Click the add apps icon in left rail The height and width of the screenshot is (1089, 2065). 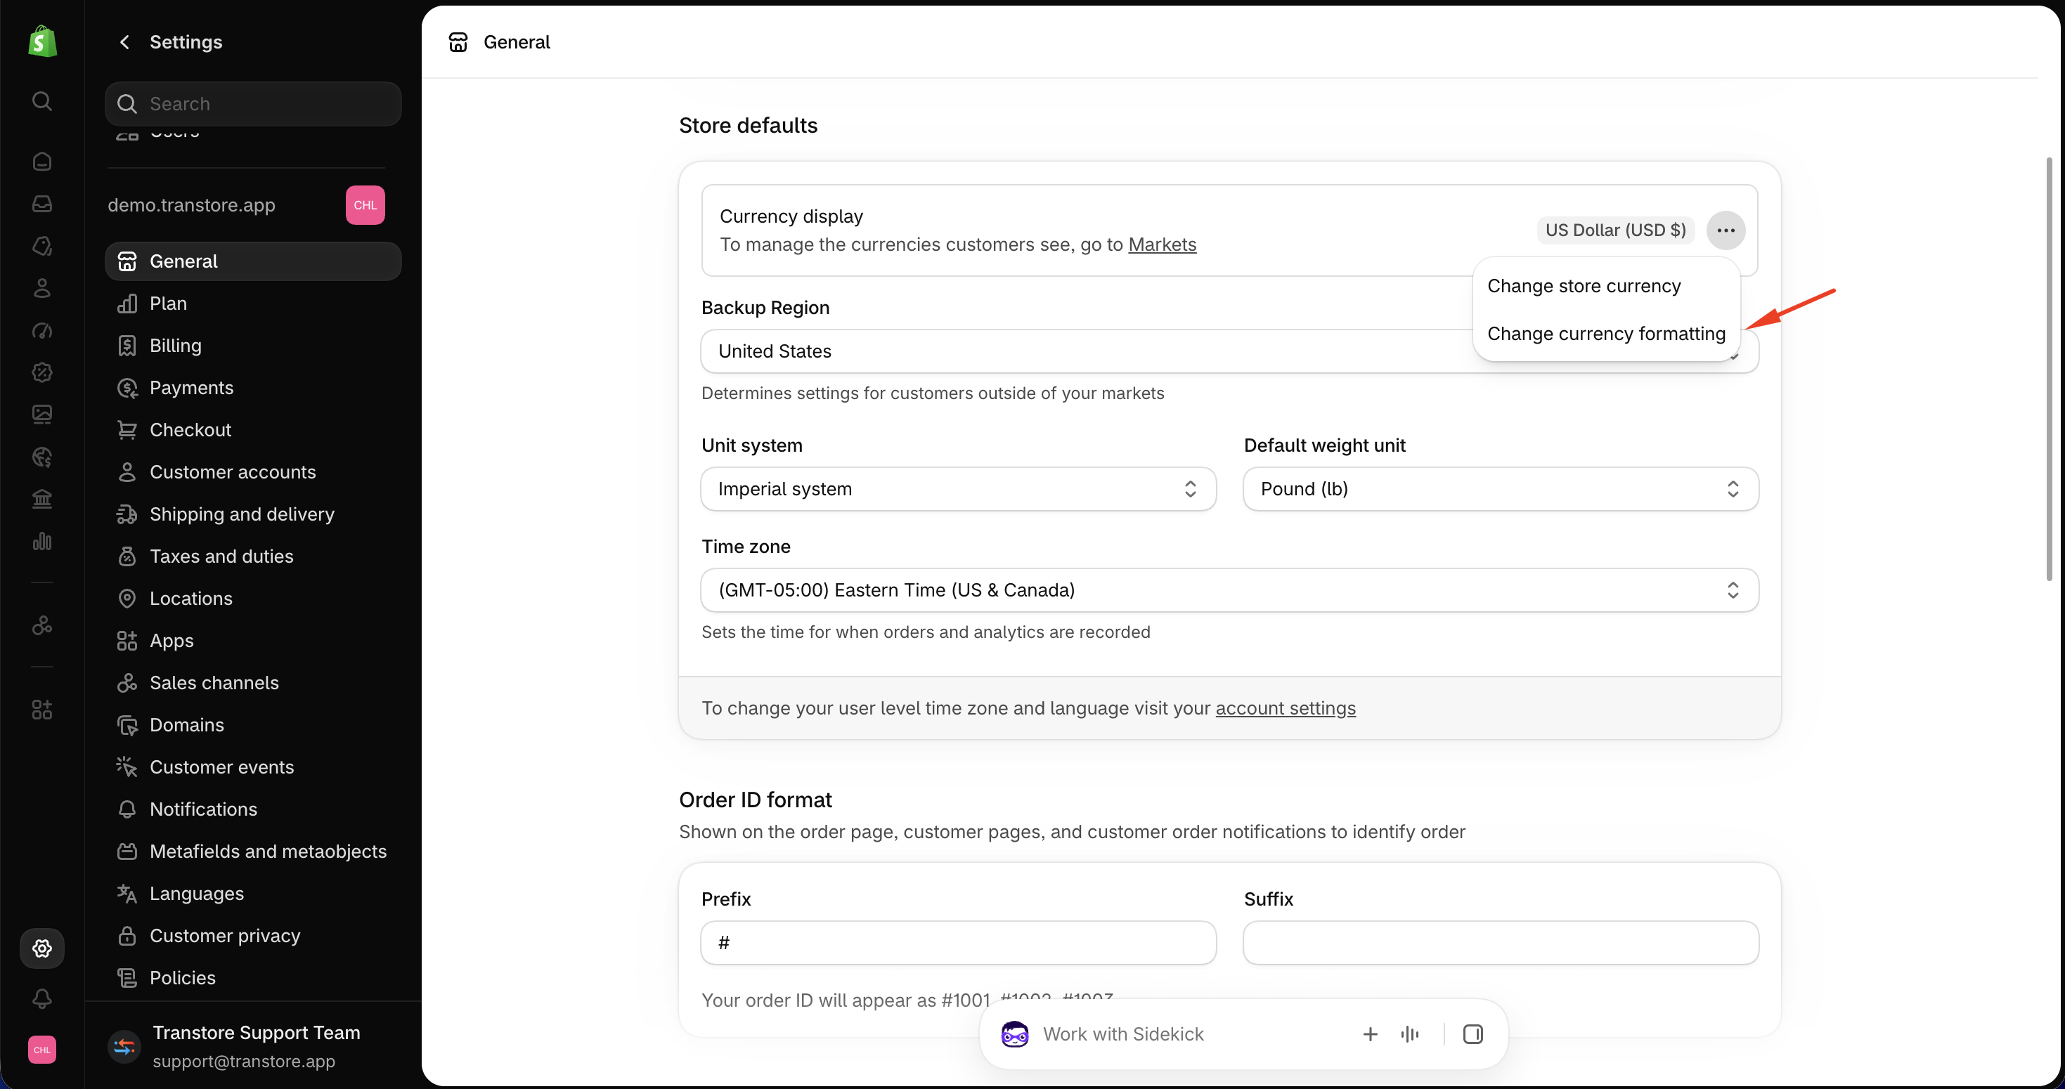point(41,709)
